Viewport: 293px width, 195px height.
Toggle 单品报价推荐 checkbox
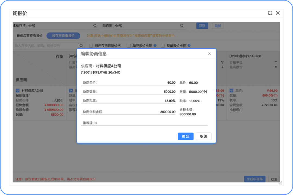(129, 46)
